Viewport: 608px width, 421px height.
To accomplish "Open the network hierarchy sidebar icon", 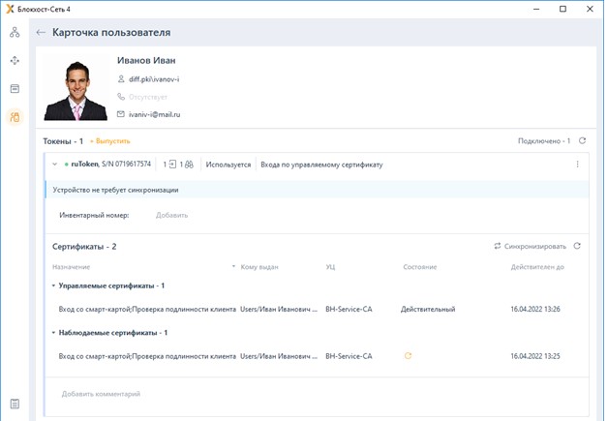I will (15, 32).
